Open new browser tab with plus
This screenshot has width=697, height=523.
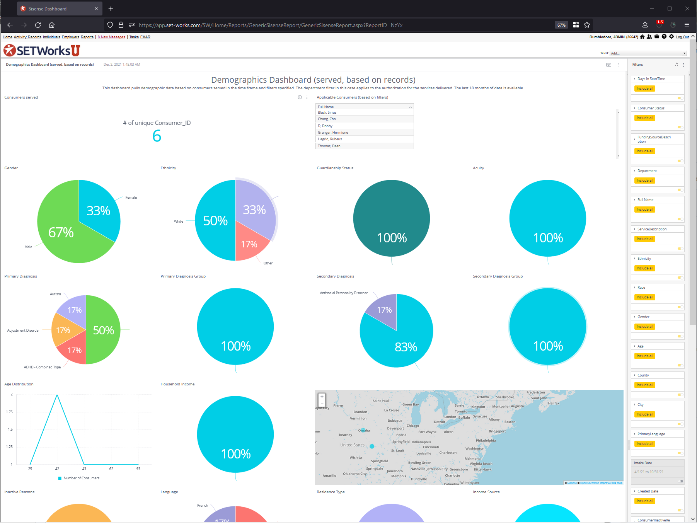(111, 9)
